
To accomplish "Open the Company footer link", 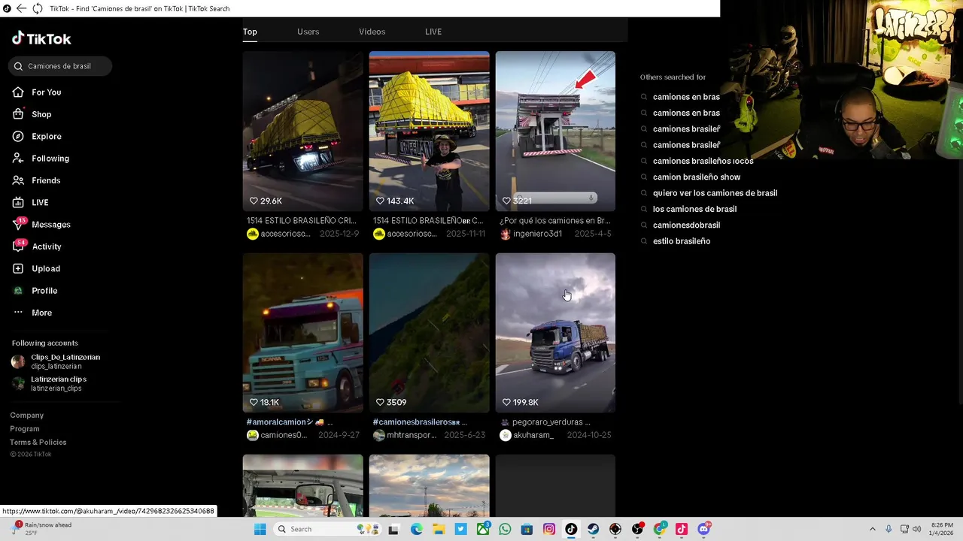I will [27, 416].
